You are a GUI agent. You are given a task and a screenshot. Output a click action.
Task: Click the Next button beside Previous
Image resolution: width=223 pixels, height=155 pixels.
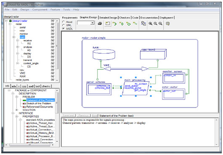(95, 116)
